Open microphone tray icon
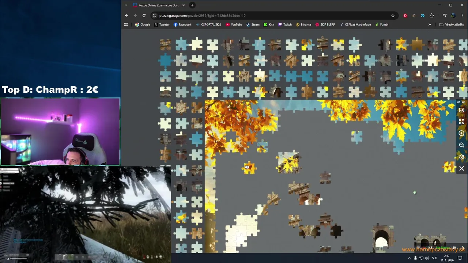The width and height of the screenshot is (468, 263). (415, 258)
